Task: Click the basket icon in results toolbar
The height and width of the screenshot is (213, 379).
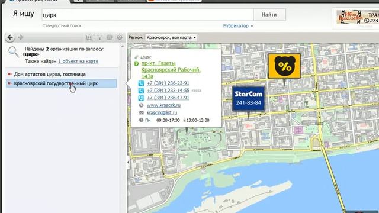Action: [110, 37]
